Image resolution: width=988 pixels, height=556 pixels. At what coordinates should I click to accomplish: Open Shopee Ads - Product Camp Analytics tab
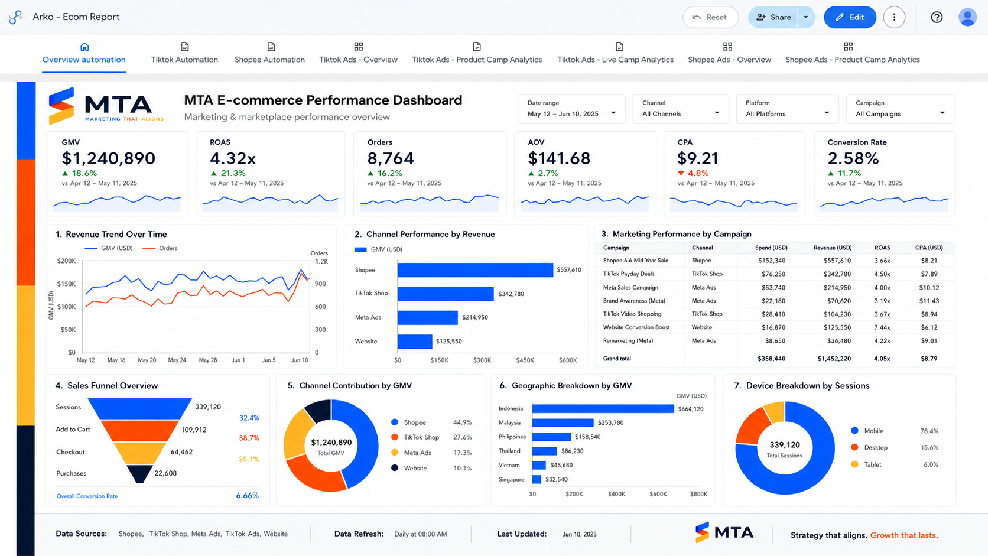tap(852, 54)
